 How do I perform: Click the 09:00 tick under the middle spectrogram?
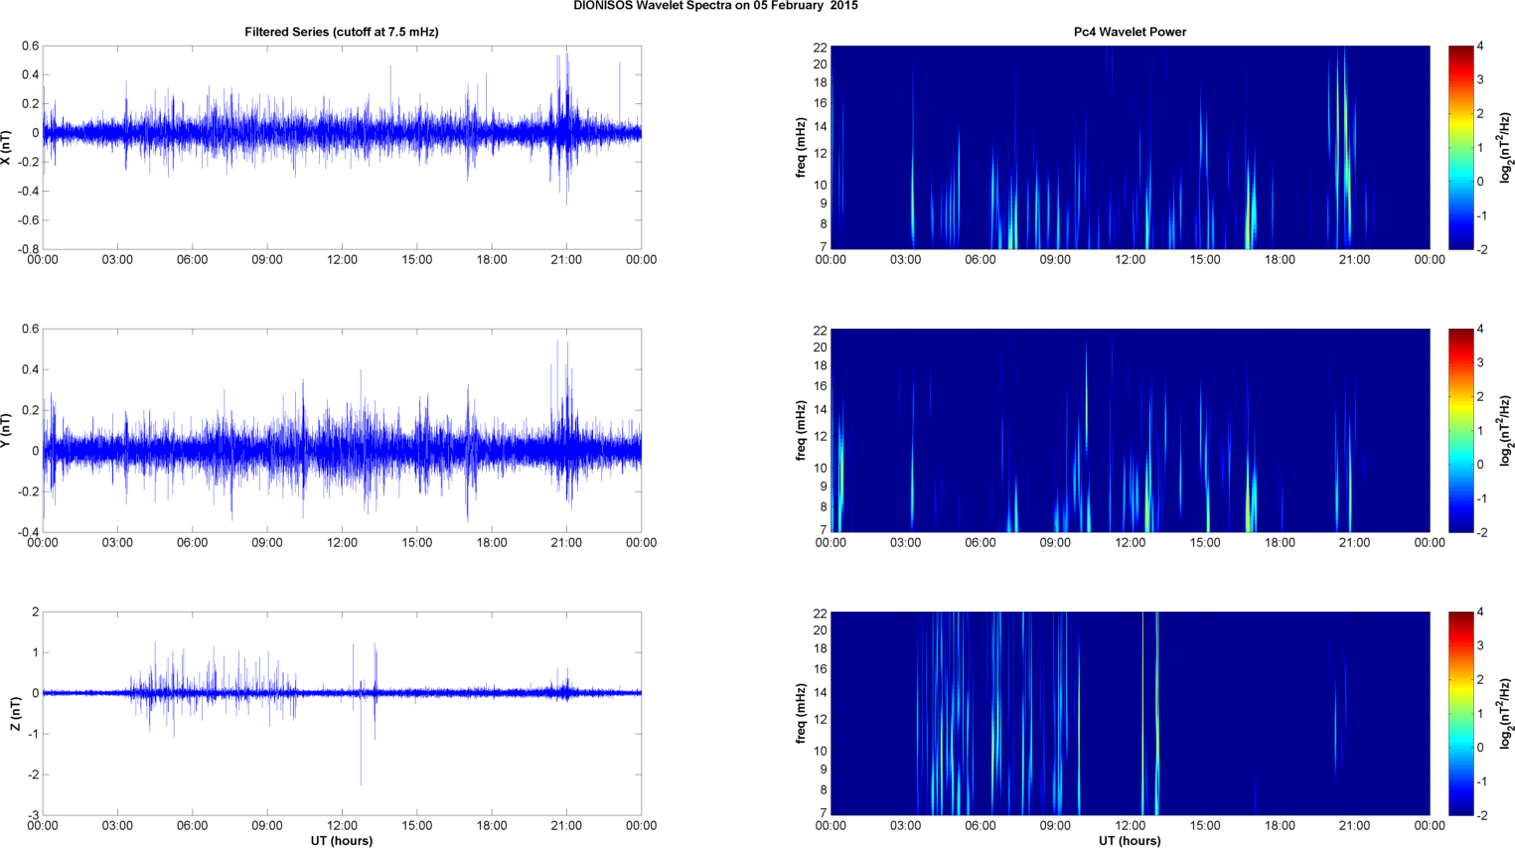click(x=1055, y=543)
